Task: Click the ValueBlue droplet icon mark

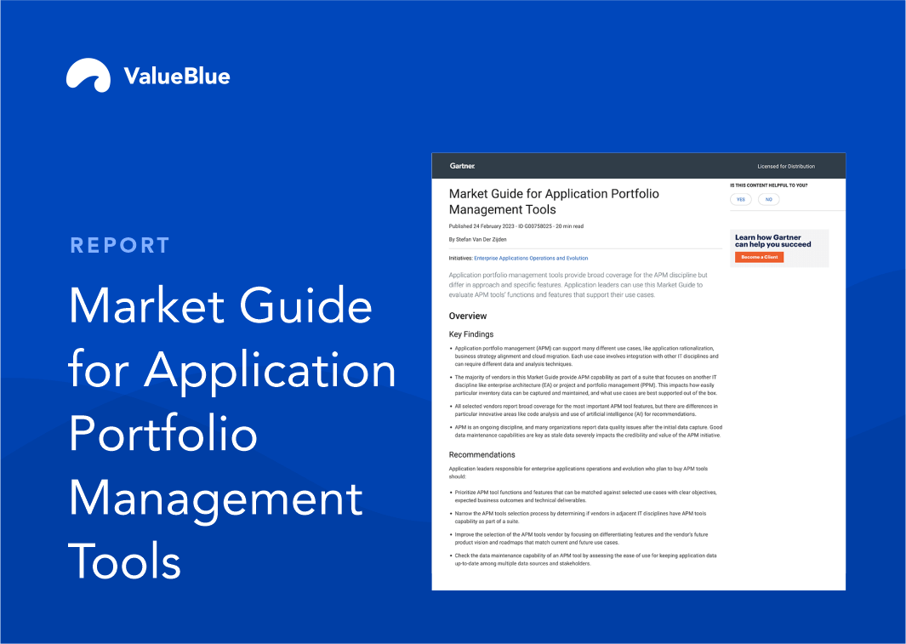Action: 88,76
